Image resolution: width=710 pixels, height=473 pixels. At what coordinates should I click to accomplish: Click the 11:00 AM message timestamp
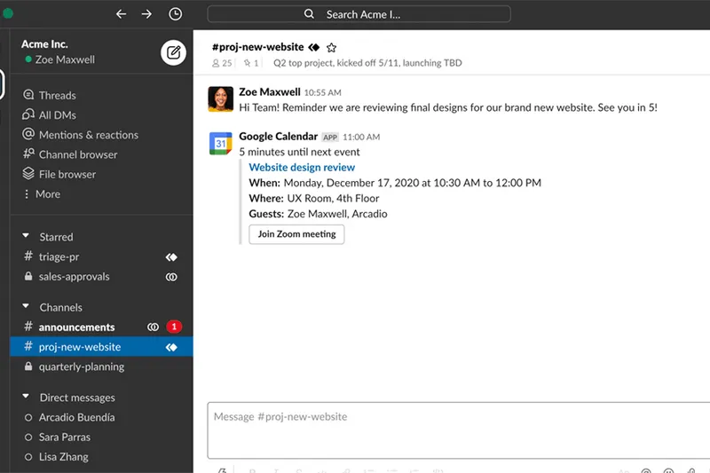(361, 138)
